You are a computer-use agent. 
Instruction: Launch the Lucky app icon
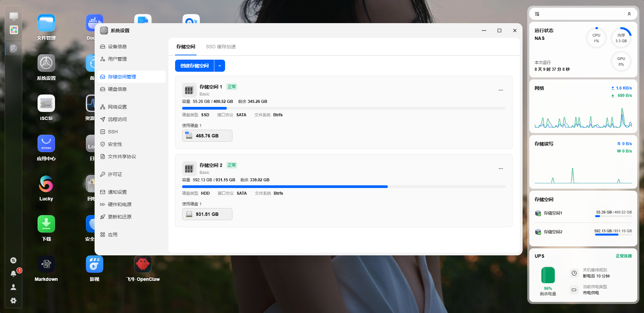coord(46,184)
